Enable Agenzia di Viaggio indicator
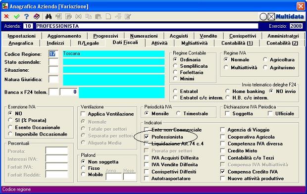This screenshot has height=194, width=307. click(222, 130)
